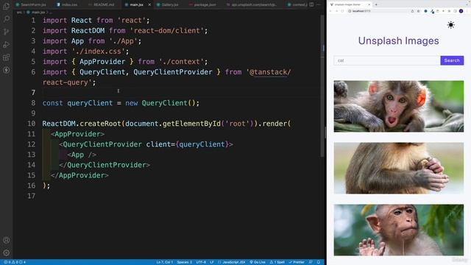Open 1 Spell issues in status bar
Image resolution: width=471 pixels, height=265 pixels.
[x=277, y=262]
